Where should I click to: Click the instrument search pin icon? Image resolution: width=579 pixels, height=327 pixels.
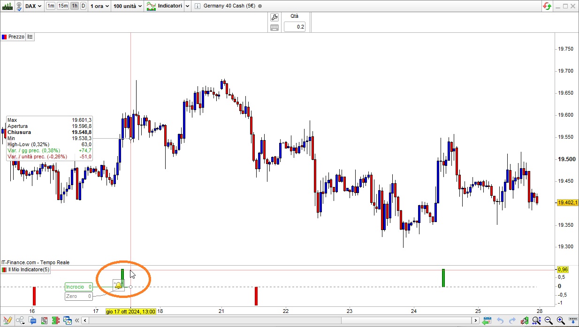[x=18, y=6]
